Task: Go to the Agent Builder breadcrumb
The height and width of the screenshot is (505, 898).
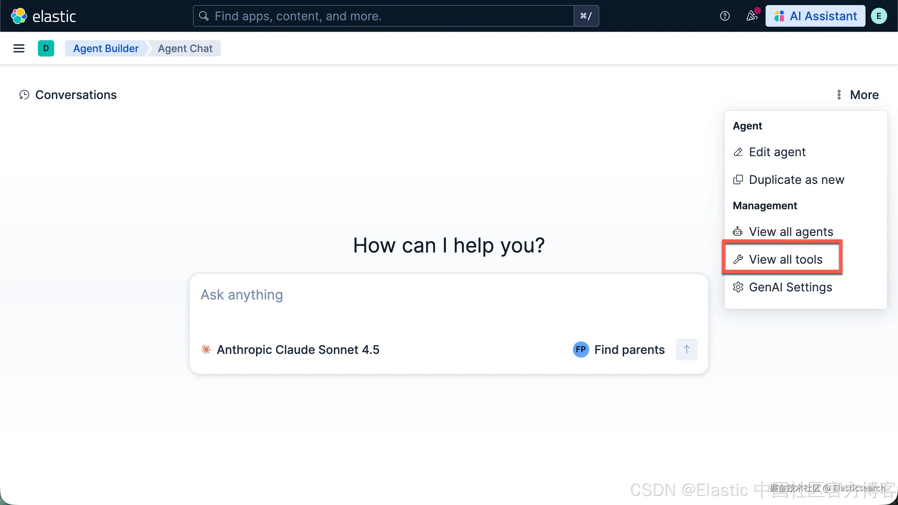Action: point(106,48)
